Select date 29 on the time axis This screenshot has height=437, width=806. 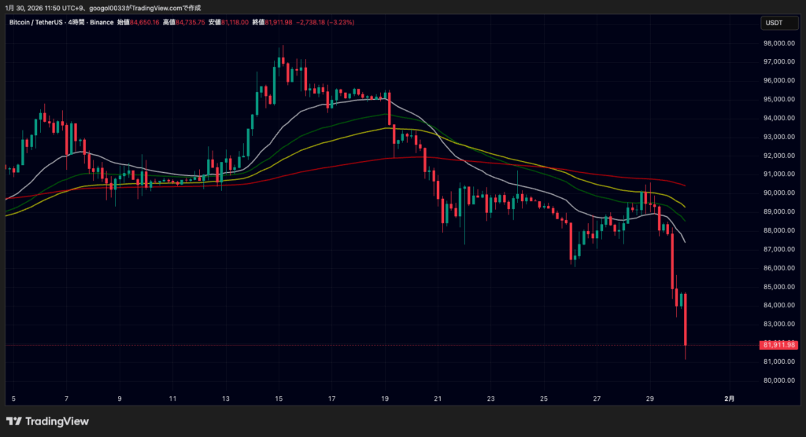pos(651,399)
